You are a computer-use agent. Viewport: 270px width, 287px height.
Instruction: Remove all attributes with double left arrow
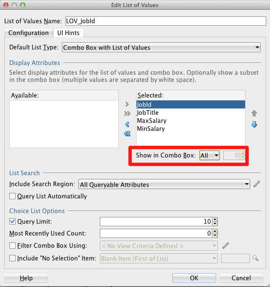[x=127, y=134]
